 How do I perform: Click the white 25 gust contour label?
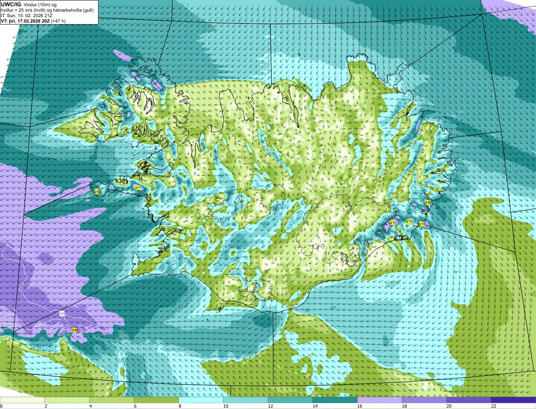[62, 313]
